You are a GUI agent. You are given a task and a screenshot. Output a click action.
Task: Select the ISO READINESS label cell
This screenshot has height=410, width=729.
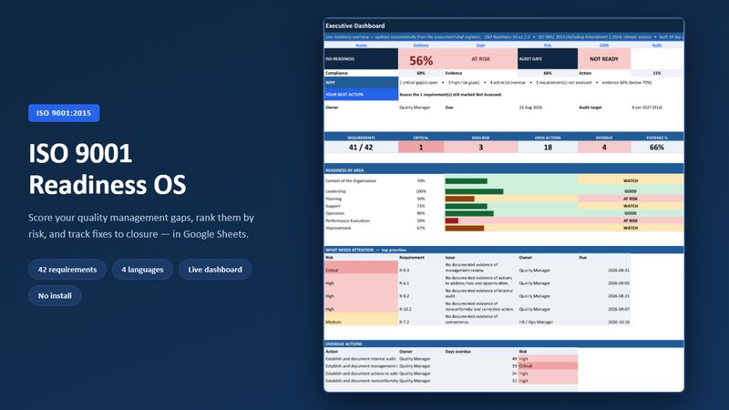(x=361, y=59)
